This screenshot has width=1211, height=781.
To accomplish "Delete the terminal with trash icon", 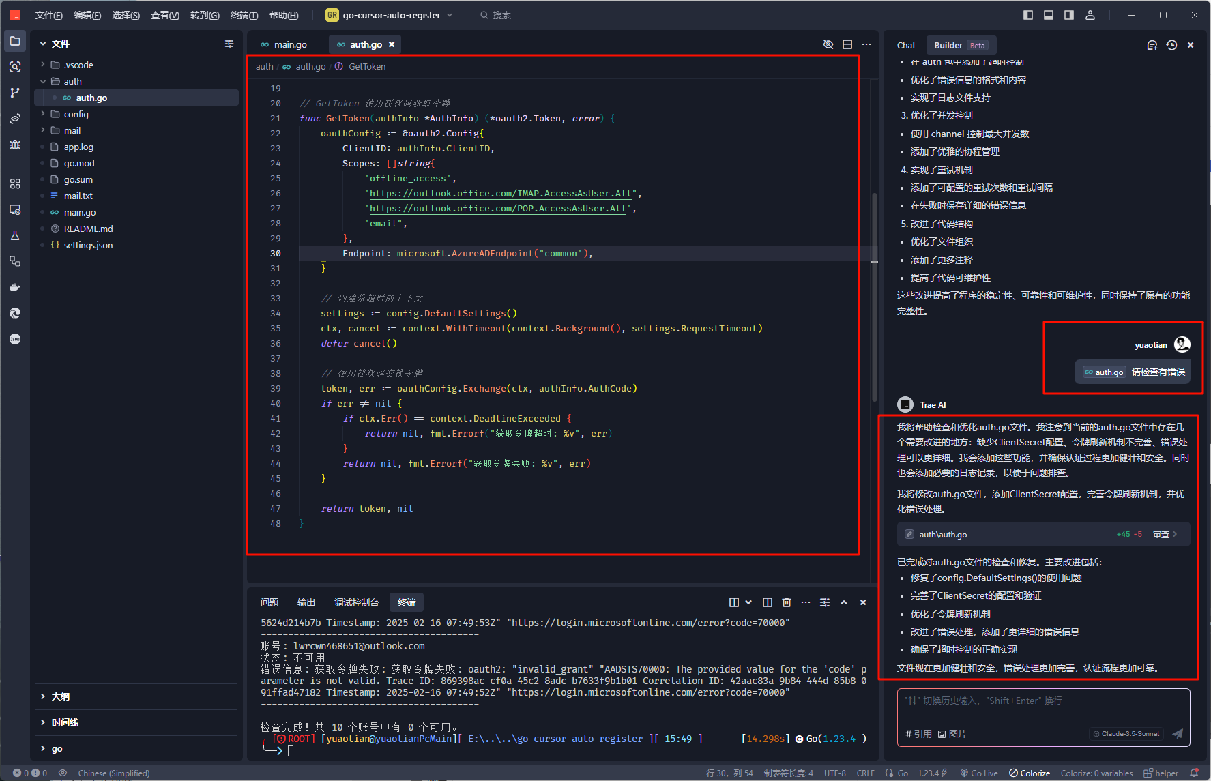I will (x=787, y=602).
